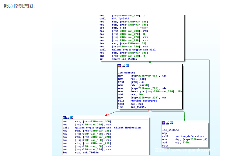Click loc_65BC55 target in the jnz instruction
The width and height of the screenshot is (231, 160).
point(138,107)
